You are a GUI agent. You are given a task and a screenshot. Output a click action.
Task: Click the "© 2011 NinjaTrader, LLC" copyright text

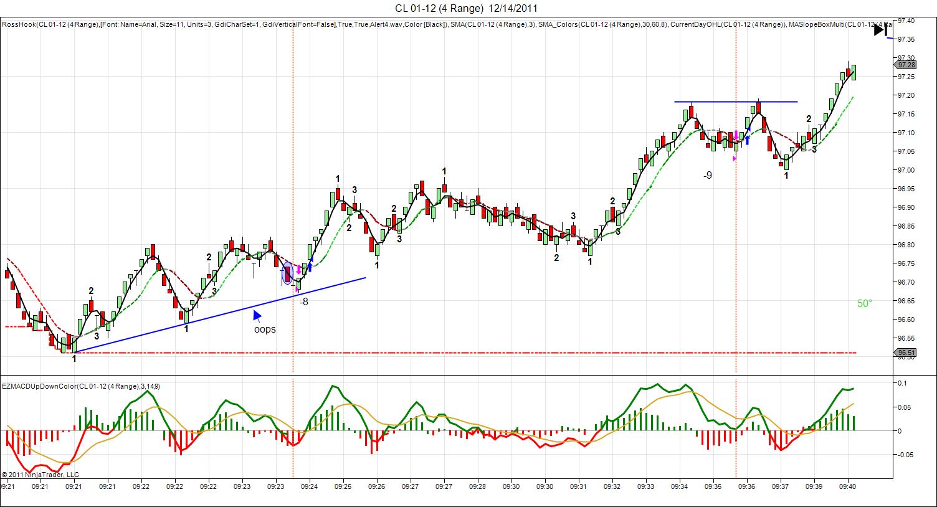[40, 475]
